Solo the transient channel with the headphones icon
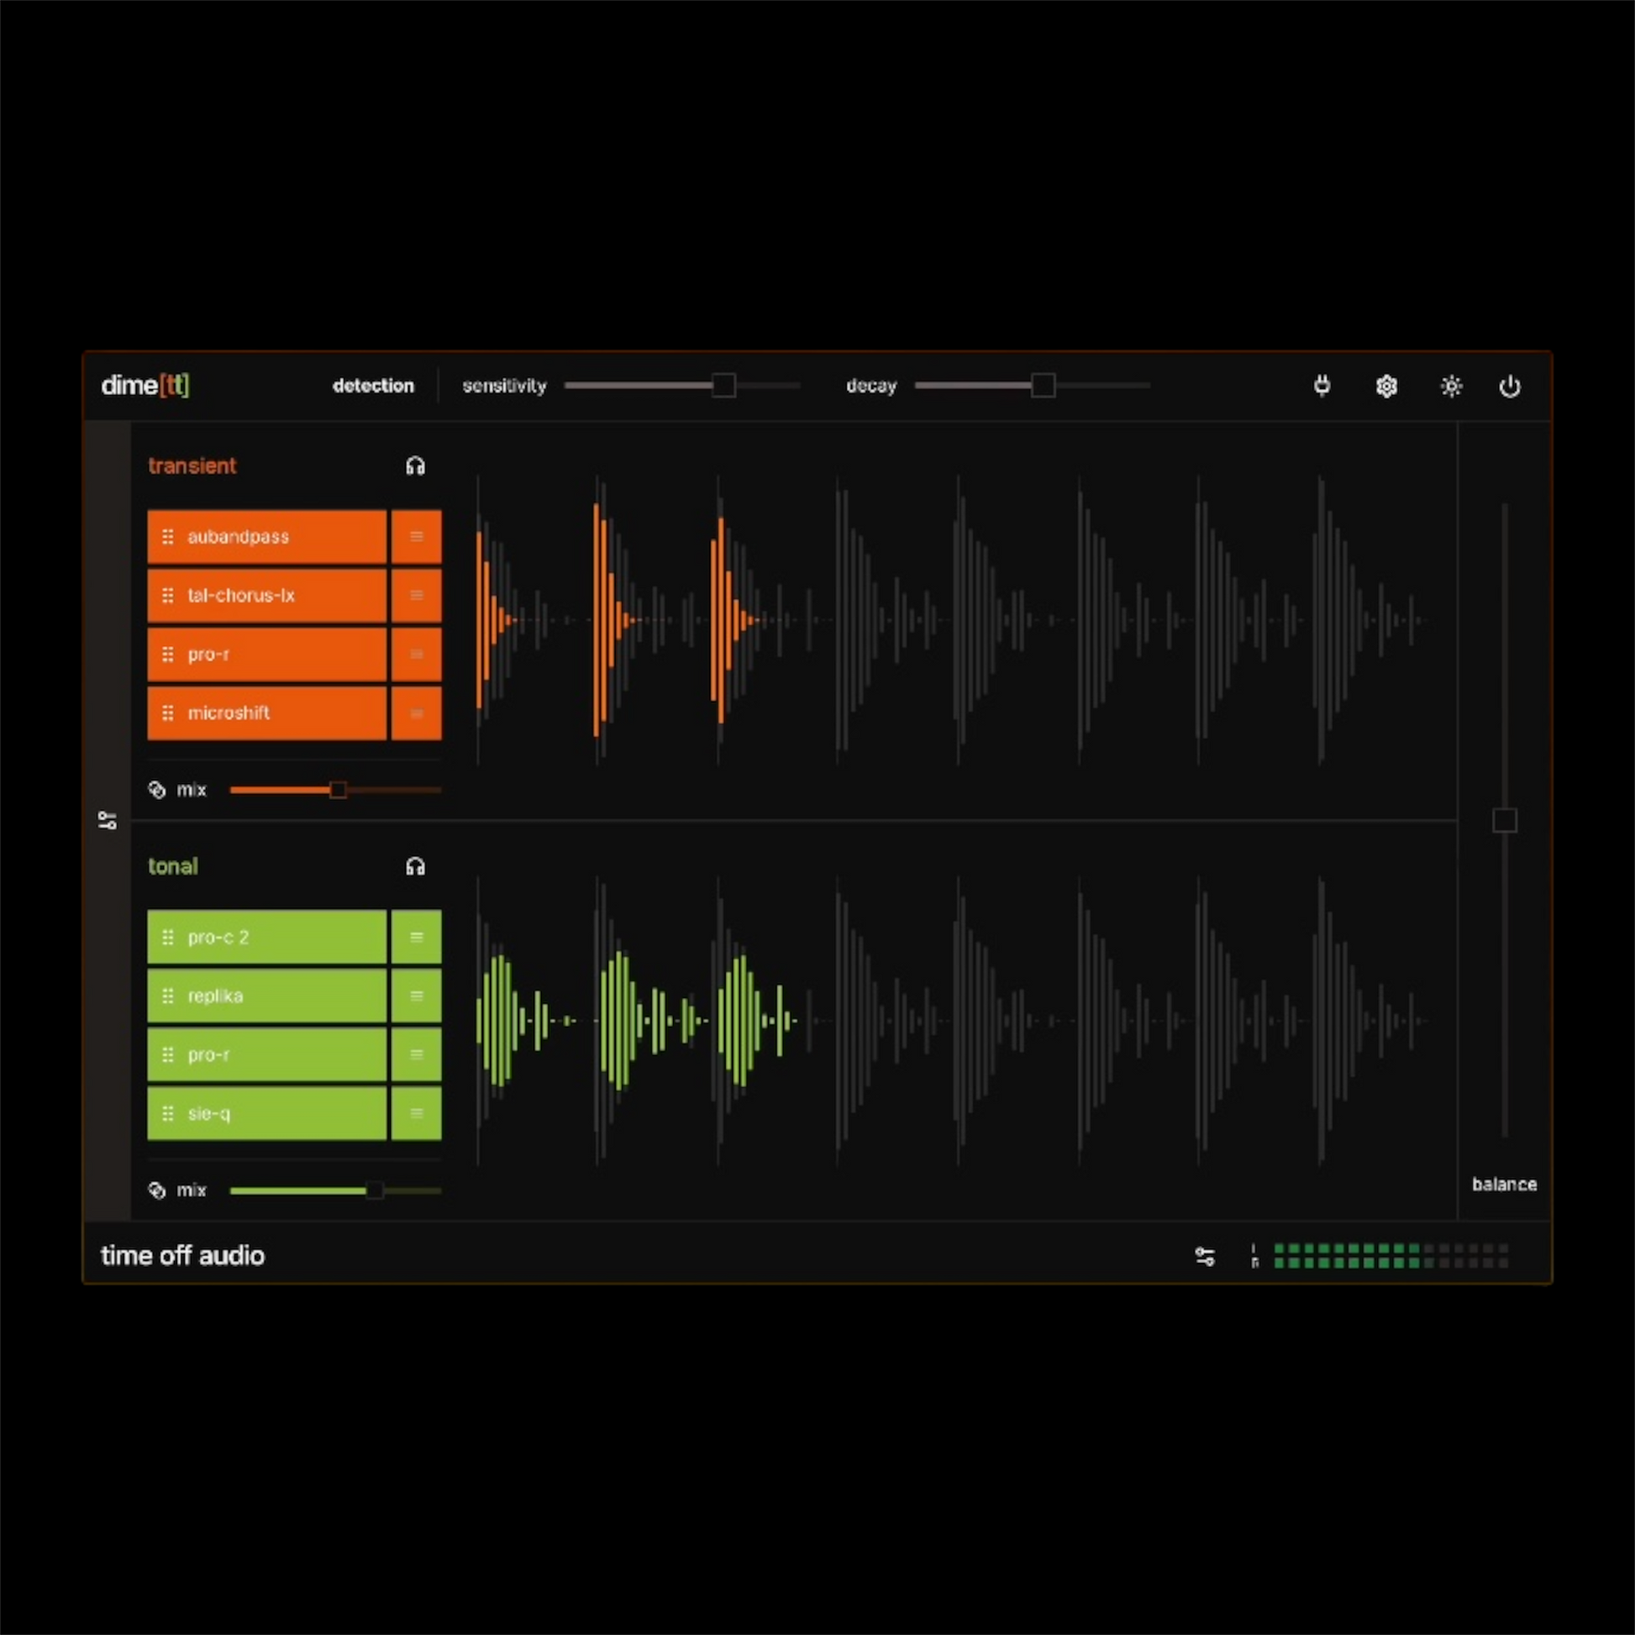This screenshot has height=1635, width=1635. click(x=415, y=465)
